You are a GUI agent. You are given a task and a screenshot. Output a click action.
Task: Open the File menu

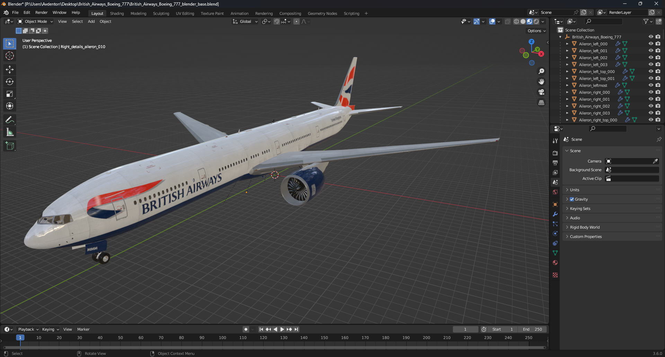[x=15, y=12]
